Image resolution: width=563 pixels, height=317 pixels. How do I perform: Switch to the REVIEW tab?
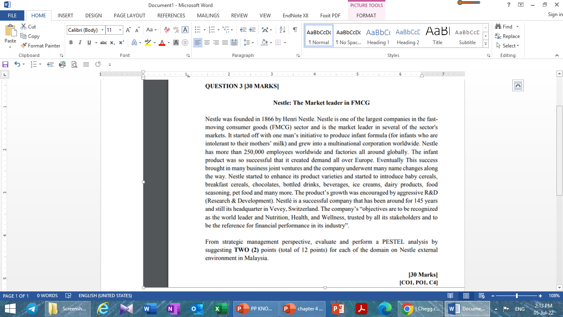click(x=239, y=15)
